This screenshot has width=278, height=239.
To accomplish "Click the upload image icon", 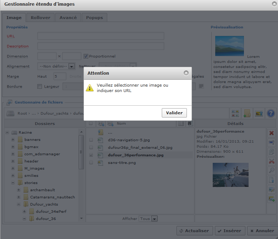I will 259,114.
